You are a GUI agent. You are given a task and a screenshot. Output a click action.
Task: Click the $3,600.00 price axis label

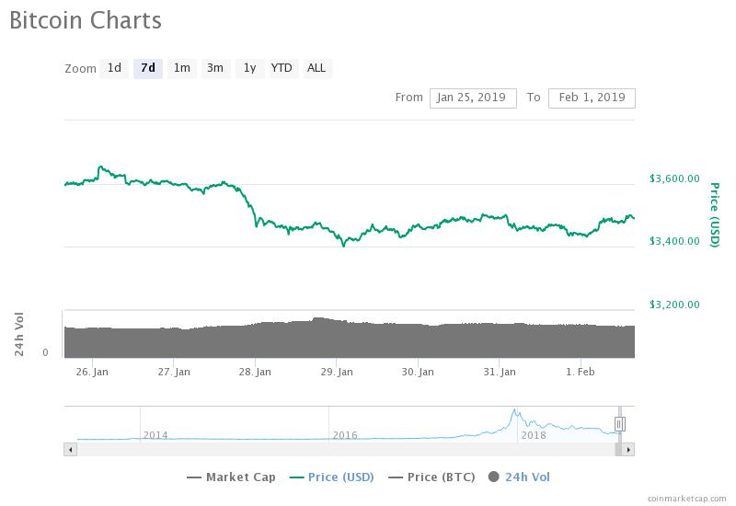pyautogui.click(x=674, y=178)
